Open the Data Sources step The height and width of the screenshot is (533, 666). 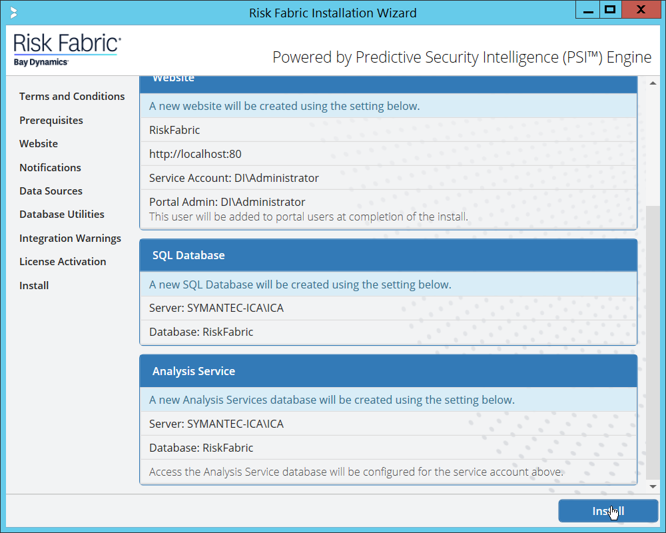pos(51,191)
